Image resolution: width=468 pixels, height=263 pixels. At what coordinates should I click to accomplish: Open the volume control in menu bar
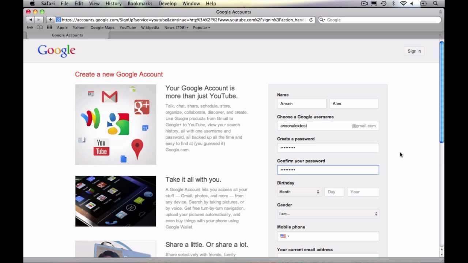[x=412, y=3]
